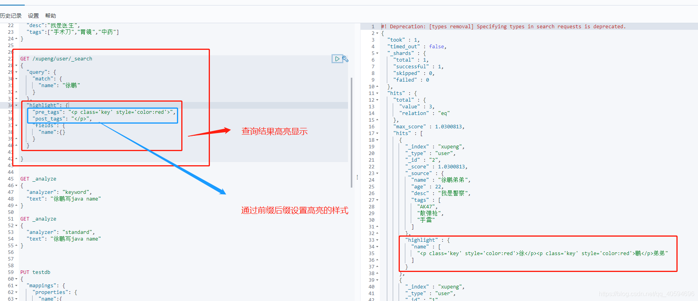Click the fold end marker at line 55
This screenshot has width=698, height=301.
click(x=16, y=246)
